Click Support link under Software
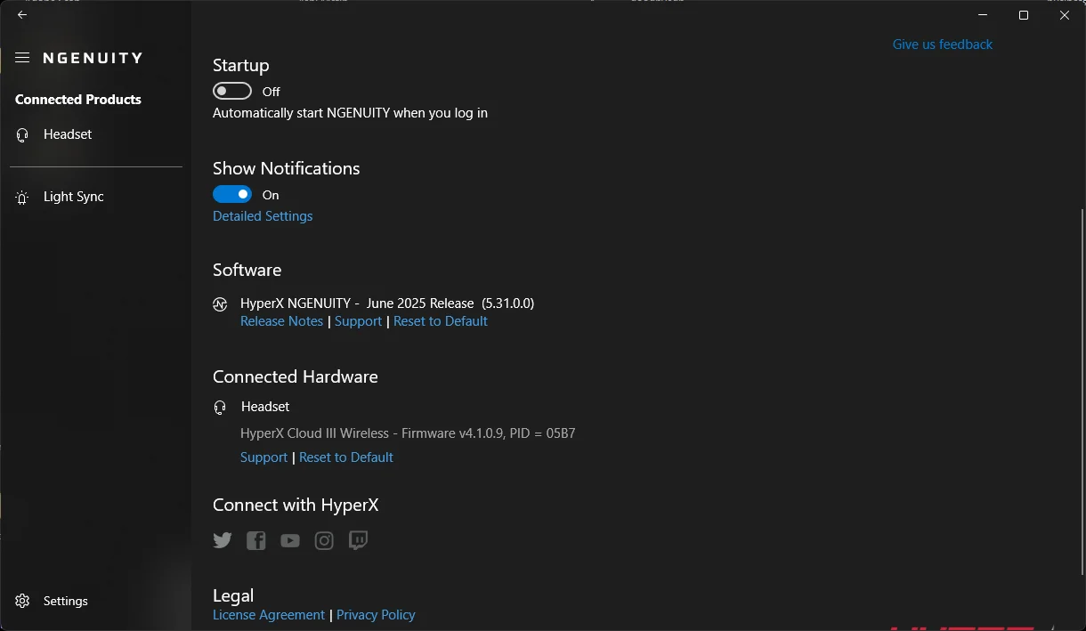The height and width of the screenshot is (631, 1086). [358, 321]
